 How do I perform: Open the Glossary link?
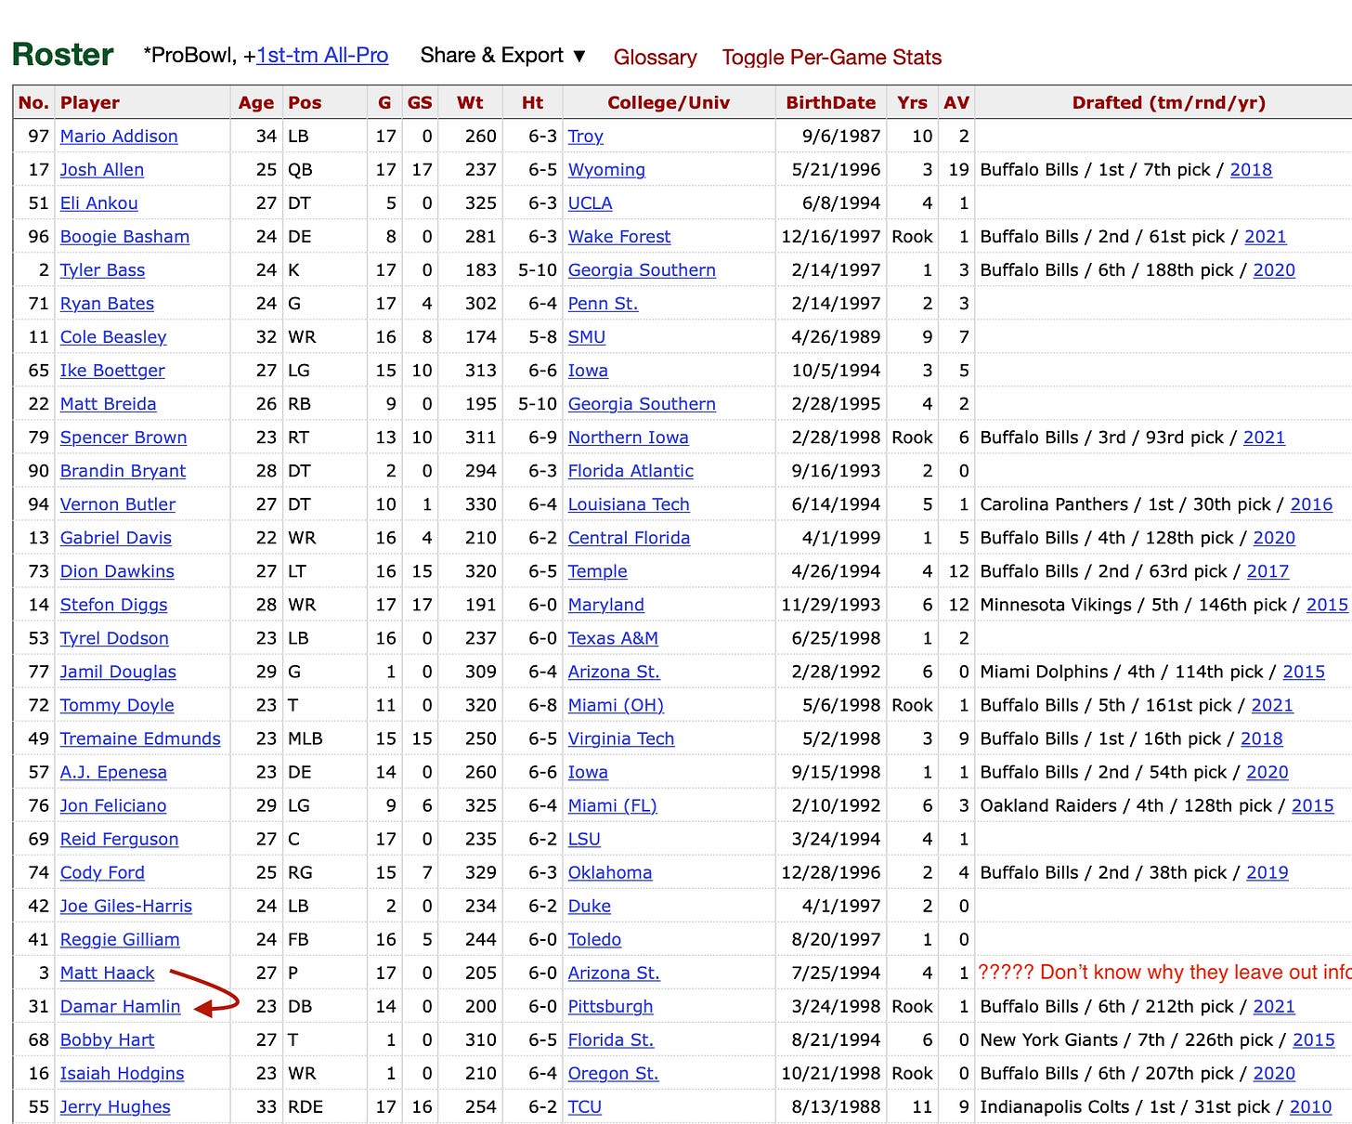pos(655,58)
